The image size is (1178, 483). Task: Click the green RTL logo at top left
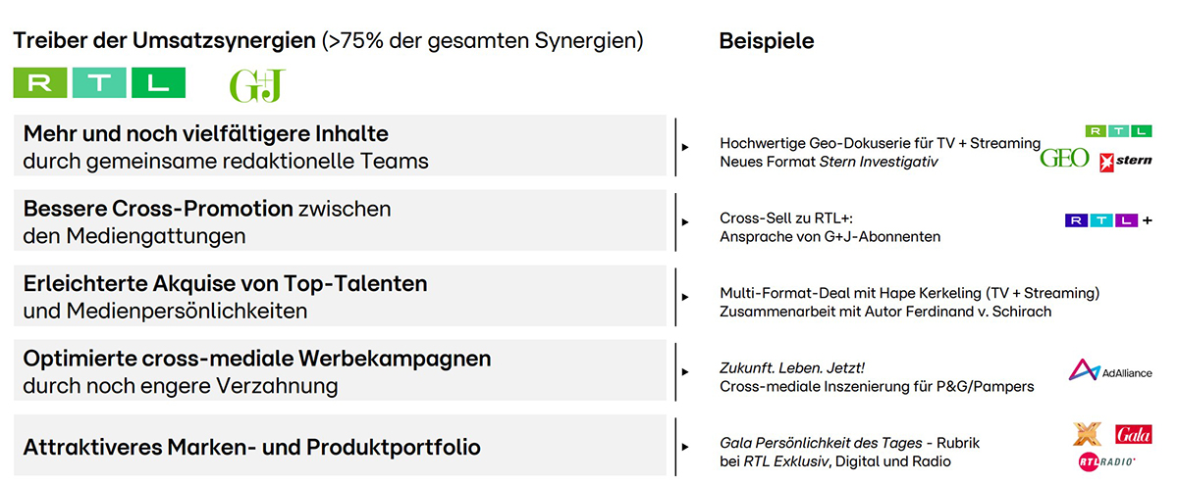[98, 83]
